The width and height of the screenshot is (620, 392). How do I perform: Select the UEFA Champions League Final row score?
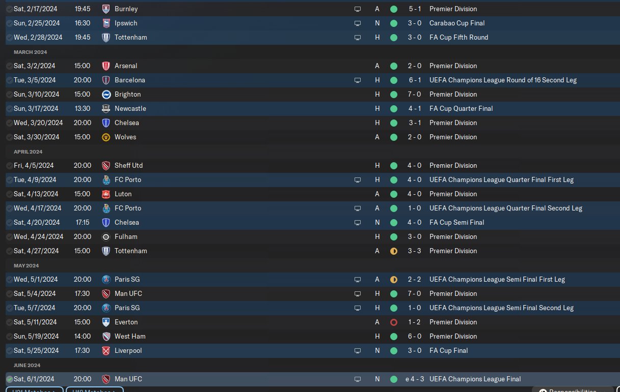[414, 379]
